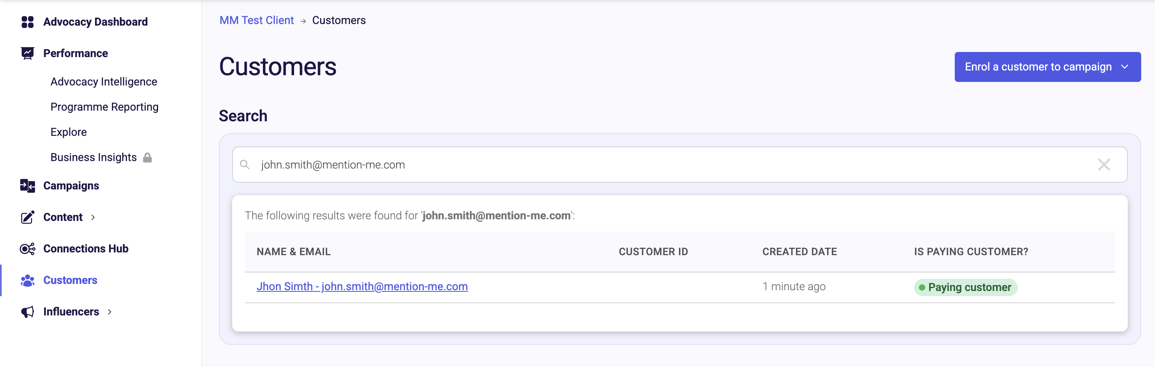1155x367 pixels.
Task: Select Performance in the sidebar
Action: point(75,53)
